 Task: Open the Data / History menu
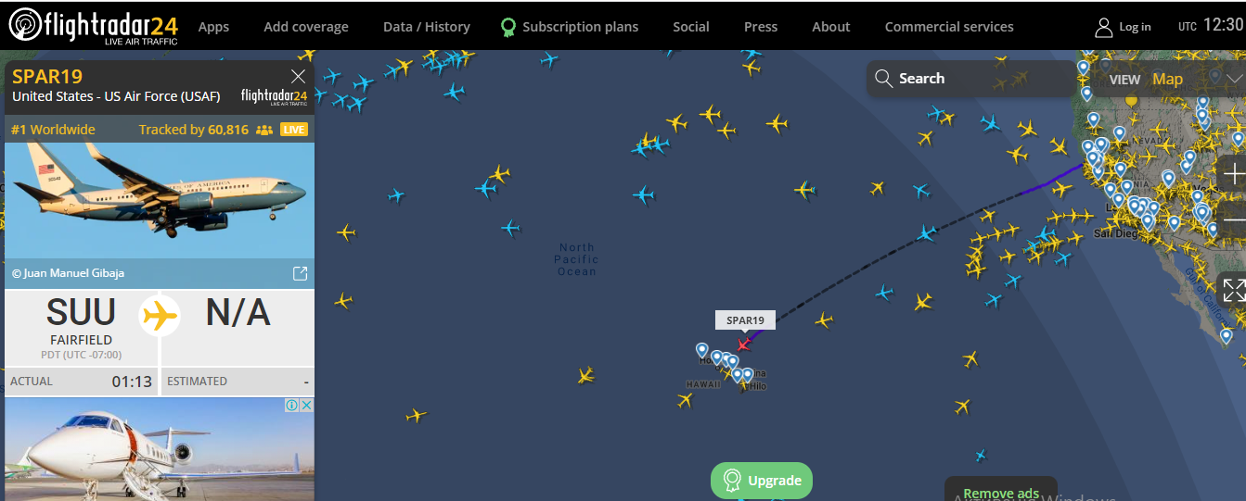click(427, 27)
